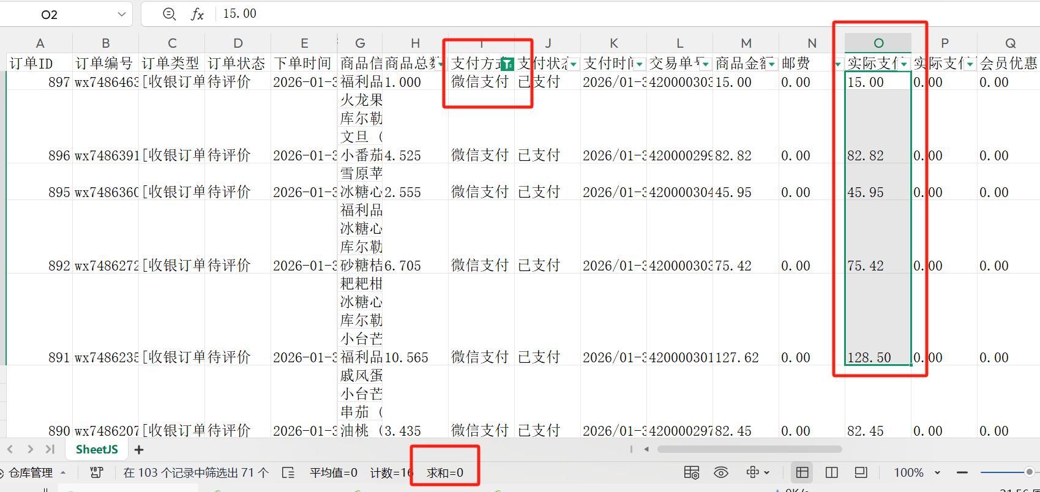Add a new sheet with plus button
Image resolution: width=1040 pixels, height=492 pixels.
139,450
